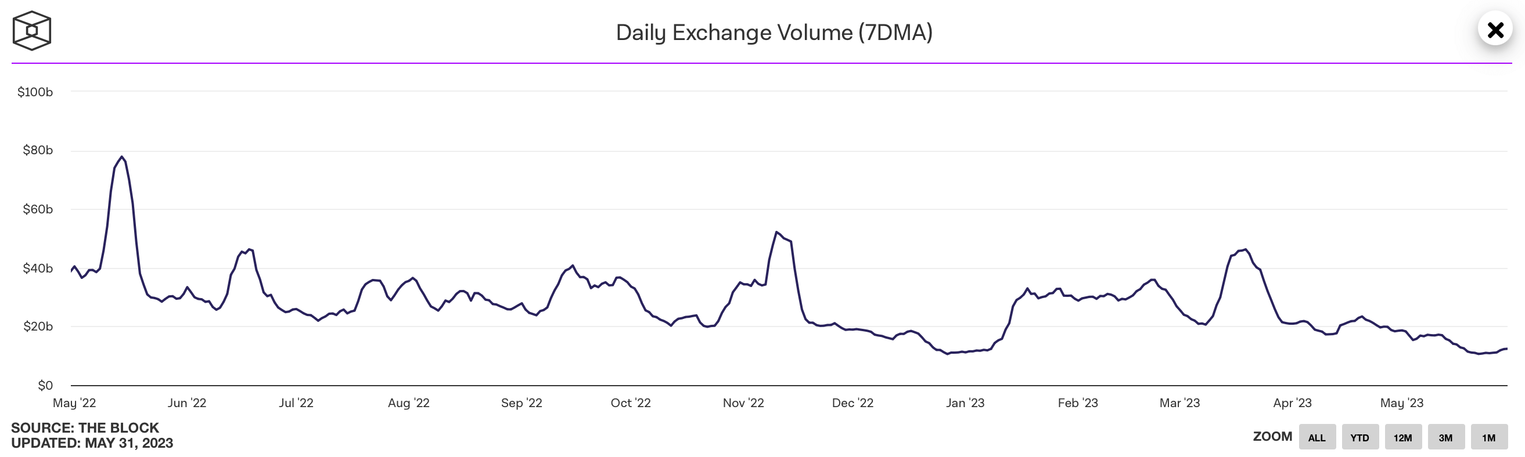Click the $40b y-axis label
The width and height of the screenshot is (1525, 457).
coord(37,269)
